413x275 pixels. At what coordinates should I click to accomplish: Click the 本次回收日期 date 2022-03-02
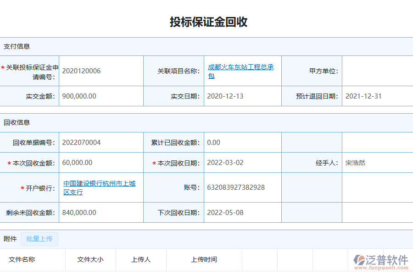[x=226, y=162]
